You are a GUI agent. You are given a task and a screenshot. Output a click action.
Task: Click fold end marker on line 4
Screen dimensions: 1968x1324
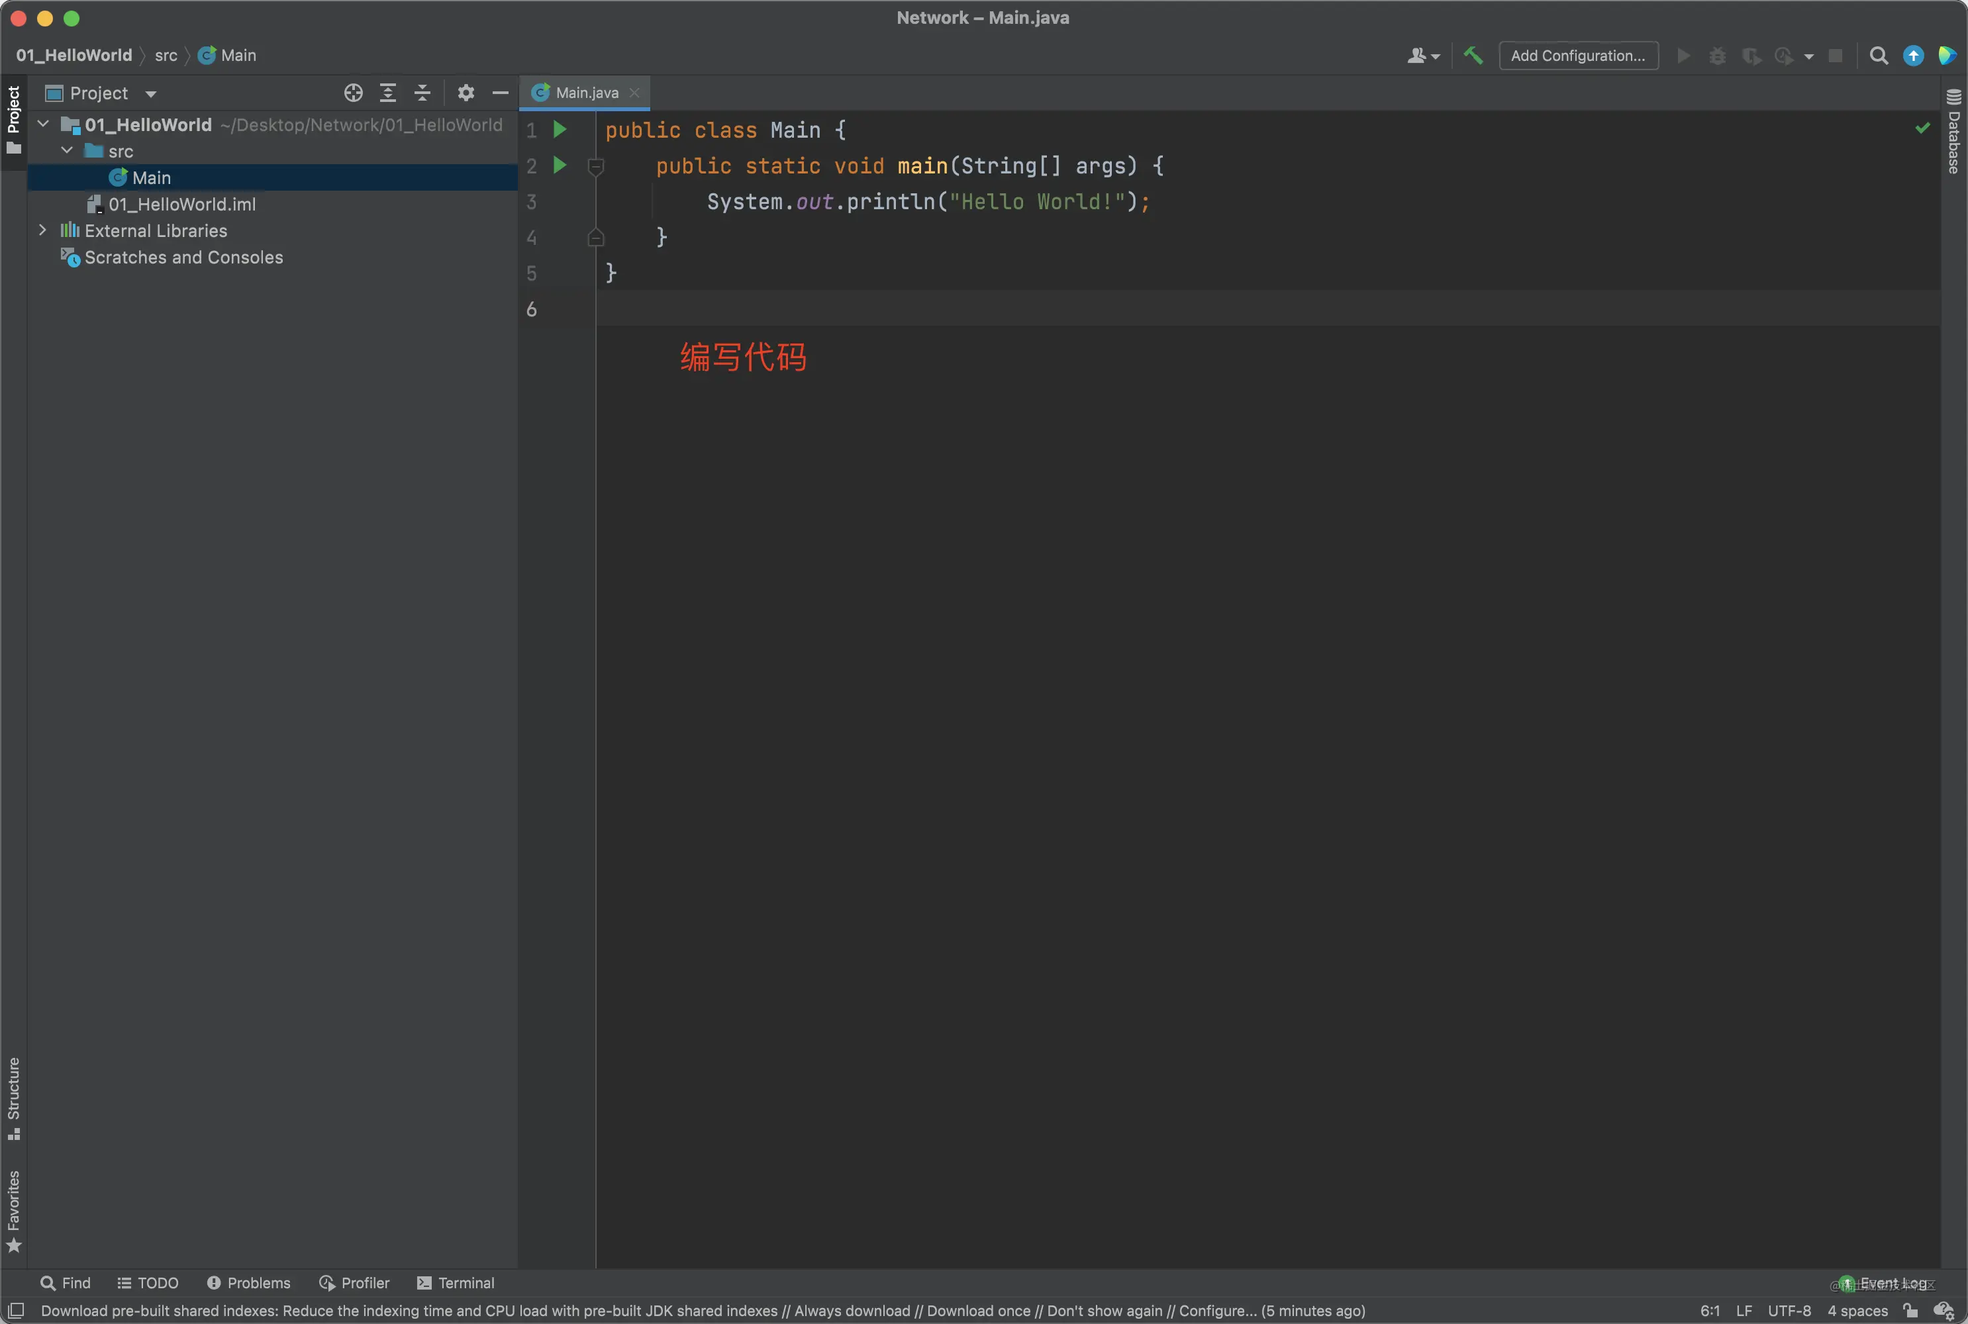pos(595,237)
